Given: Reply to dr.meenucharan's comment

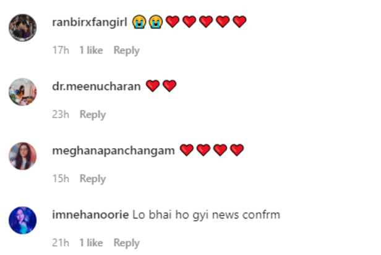Looking at the screenshot, I should [x=93, y=114].
